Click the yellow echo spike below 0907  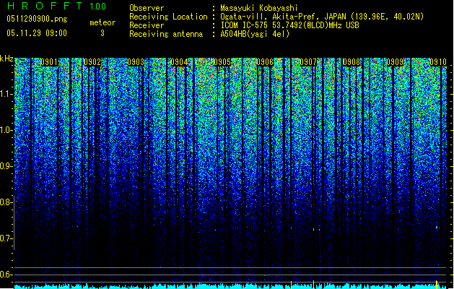313,284
